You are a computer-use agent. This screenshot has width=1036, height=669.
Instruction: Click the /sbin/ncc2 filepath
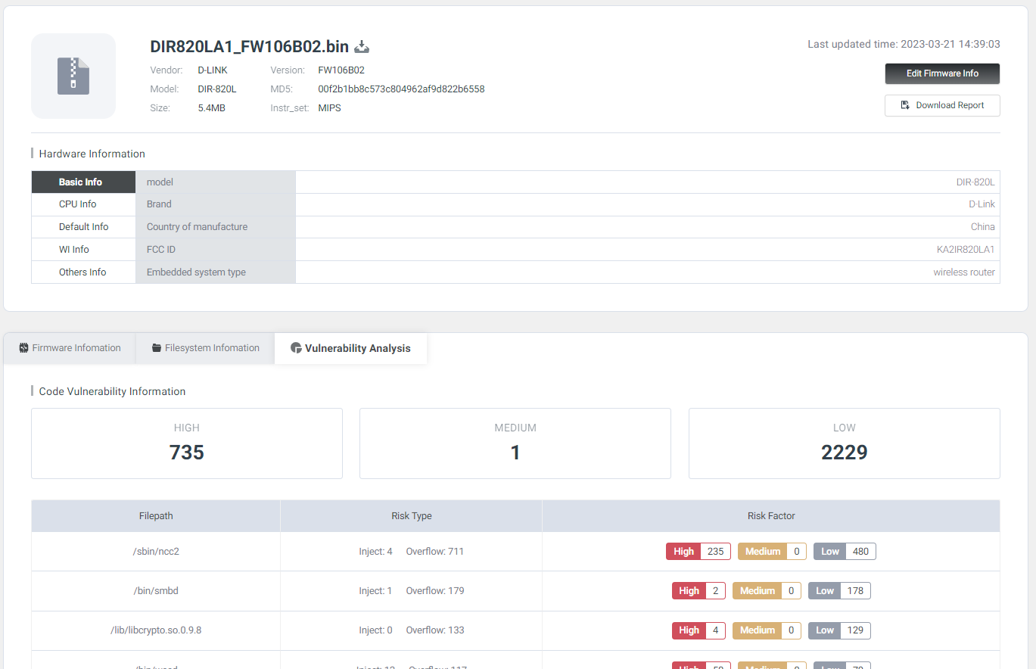[156, 552]
